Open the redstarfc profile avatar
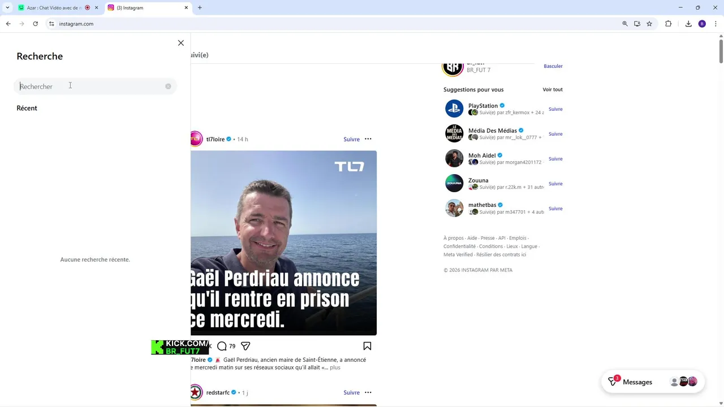This screenshot has width=724, height=407. tap(196, 392)
